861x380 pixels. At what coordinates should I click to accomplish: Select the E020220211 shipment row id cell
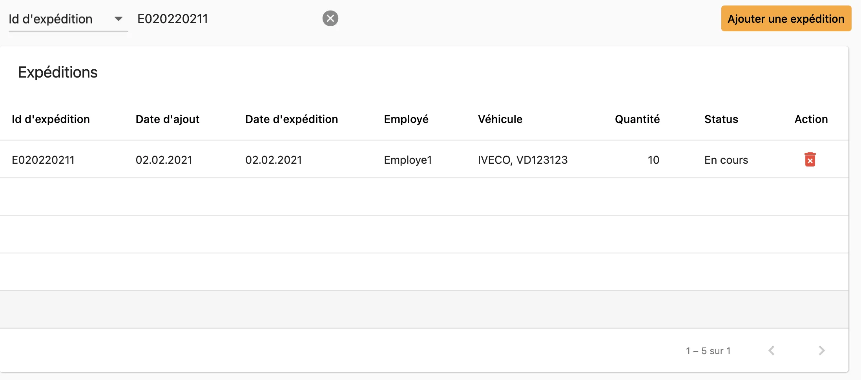tap(43, 160)
